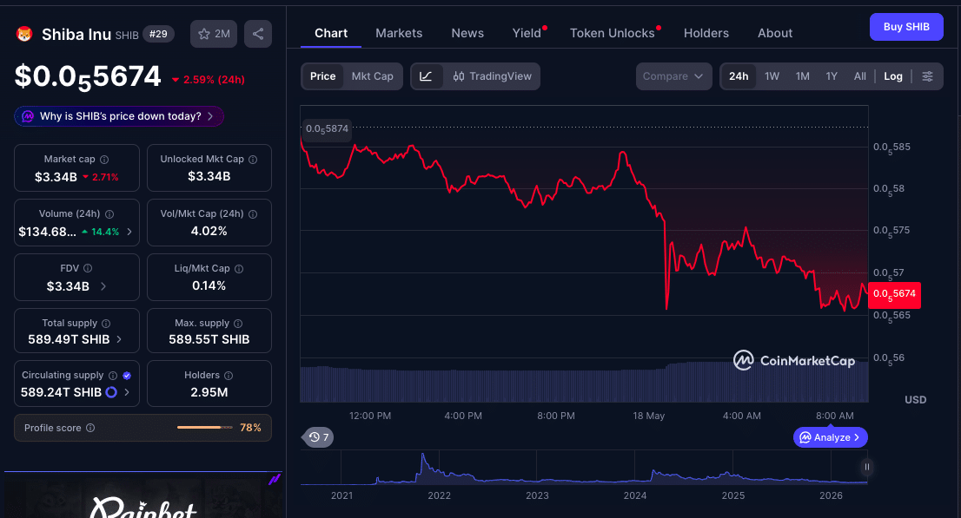Image resolution: width=961 pixels, height=518 pixels.
Task: Select the 1M time range
Action: click(x=802, y=76)
